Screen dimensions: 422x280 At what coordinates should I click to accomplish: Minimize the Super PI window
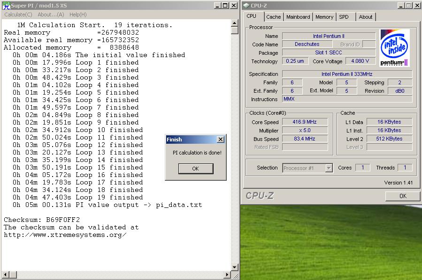pos(218,5)
